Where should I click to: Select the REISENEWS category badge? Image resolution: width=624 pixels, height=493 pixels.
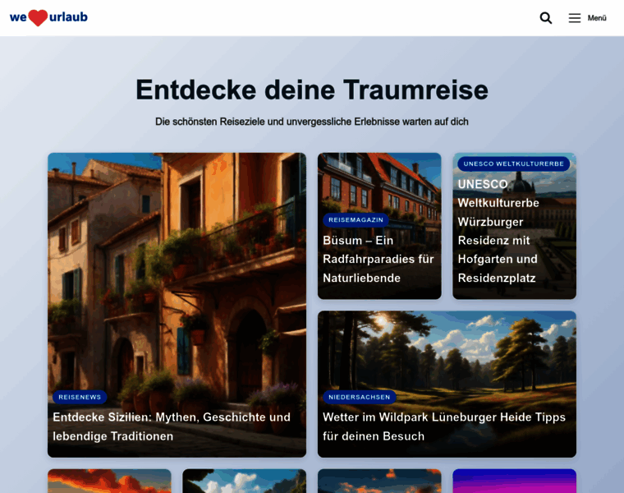point(80,397)
